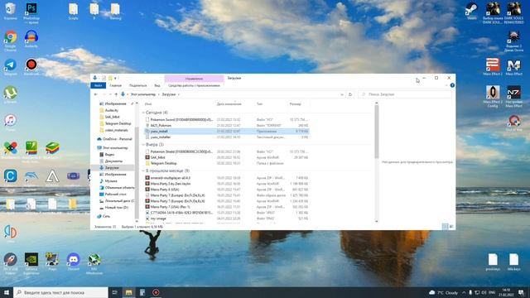Viewport: 530px width, 298px height.
Task: Open the God of War desktop shortcut
Action: pos(513,123)
